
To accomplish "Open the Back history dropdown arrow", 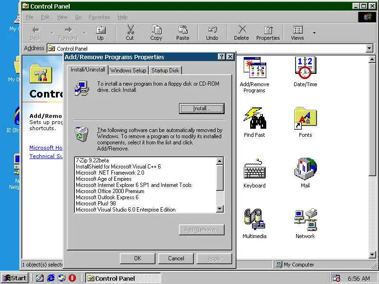I will [52, 33].
